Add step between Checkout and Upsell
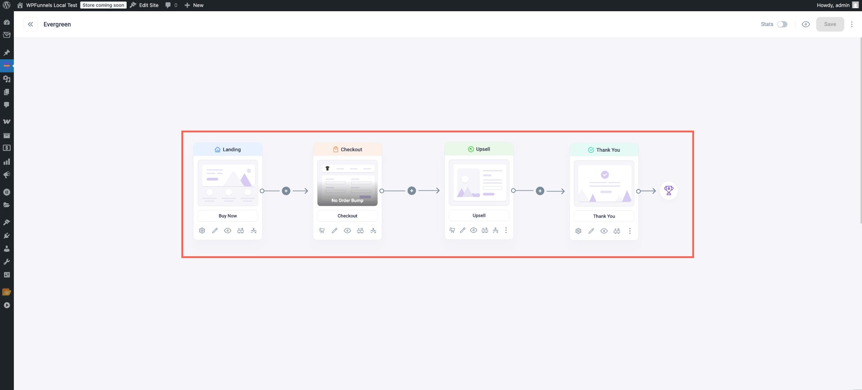The image size is (862, 390). pos(412,191)
